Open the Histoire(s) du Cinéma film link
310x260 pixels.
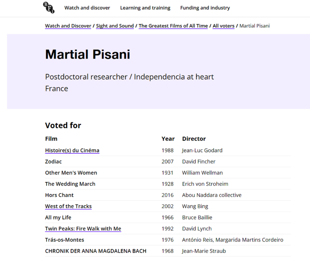[72, 150]
